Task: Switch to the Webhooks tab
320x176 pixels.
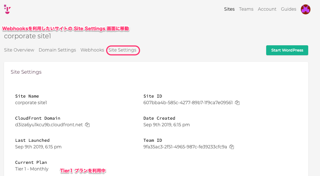Action: [x=92, y=50]
